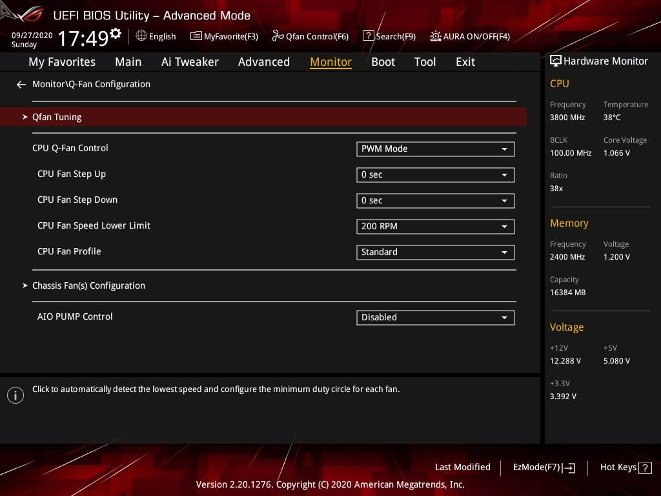The height and width of the screenshot is (496, 661).
Task: Click the CPU frequency value 3800 MHz
Action: pos(567,118)
